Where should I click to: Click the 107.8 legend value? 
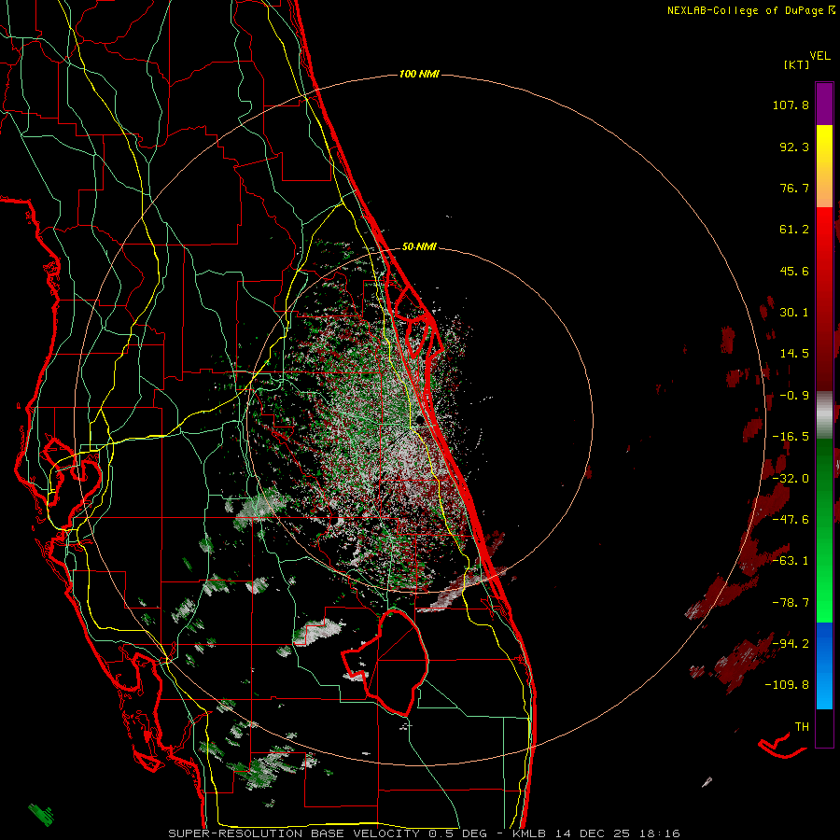791,105
